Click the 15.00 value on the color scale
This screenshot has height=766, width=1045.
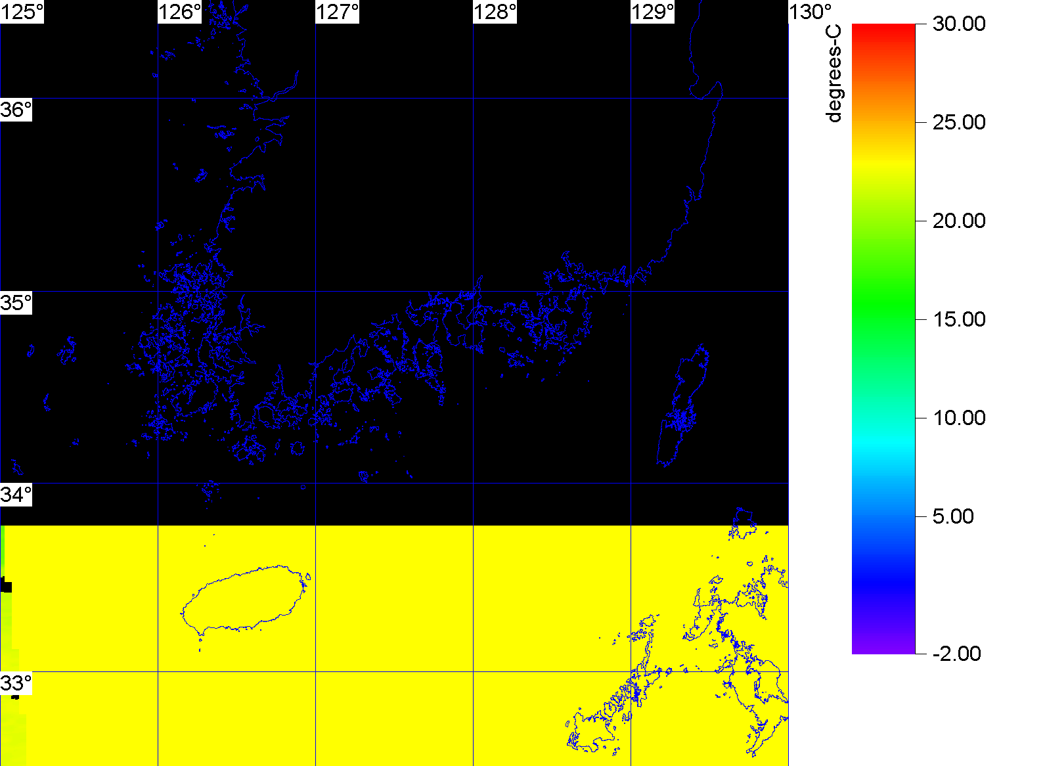pyautogui.click(x=959, y=319)
